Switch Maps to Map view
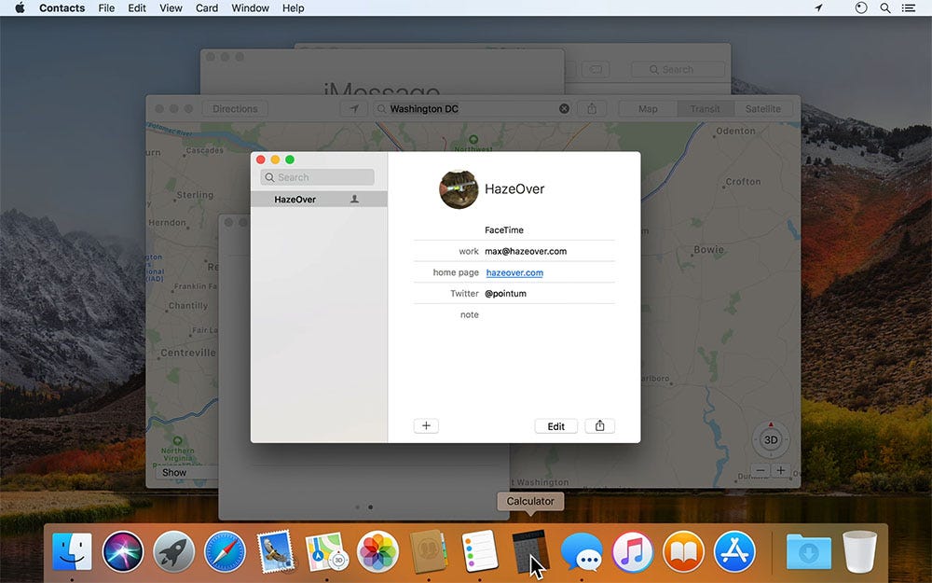The image size is (932, 583). [x=648, y=109]
